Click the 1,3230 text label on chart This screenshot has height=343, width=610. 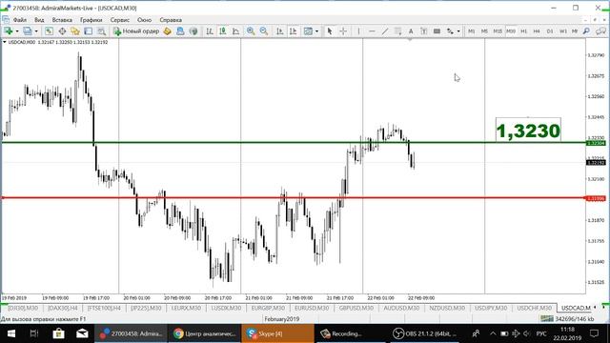(x=528, y=131)
